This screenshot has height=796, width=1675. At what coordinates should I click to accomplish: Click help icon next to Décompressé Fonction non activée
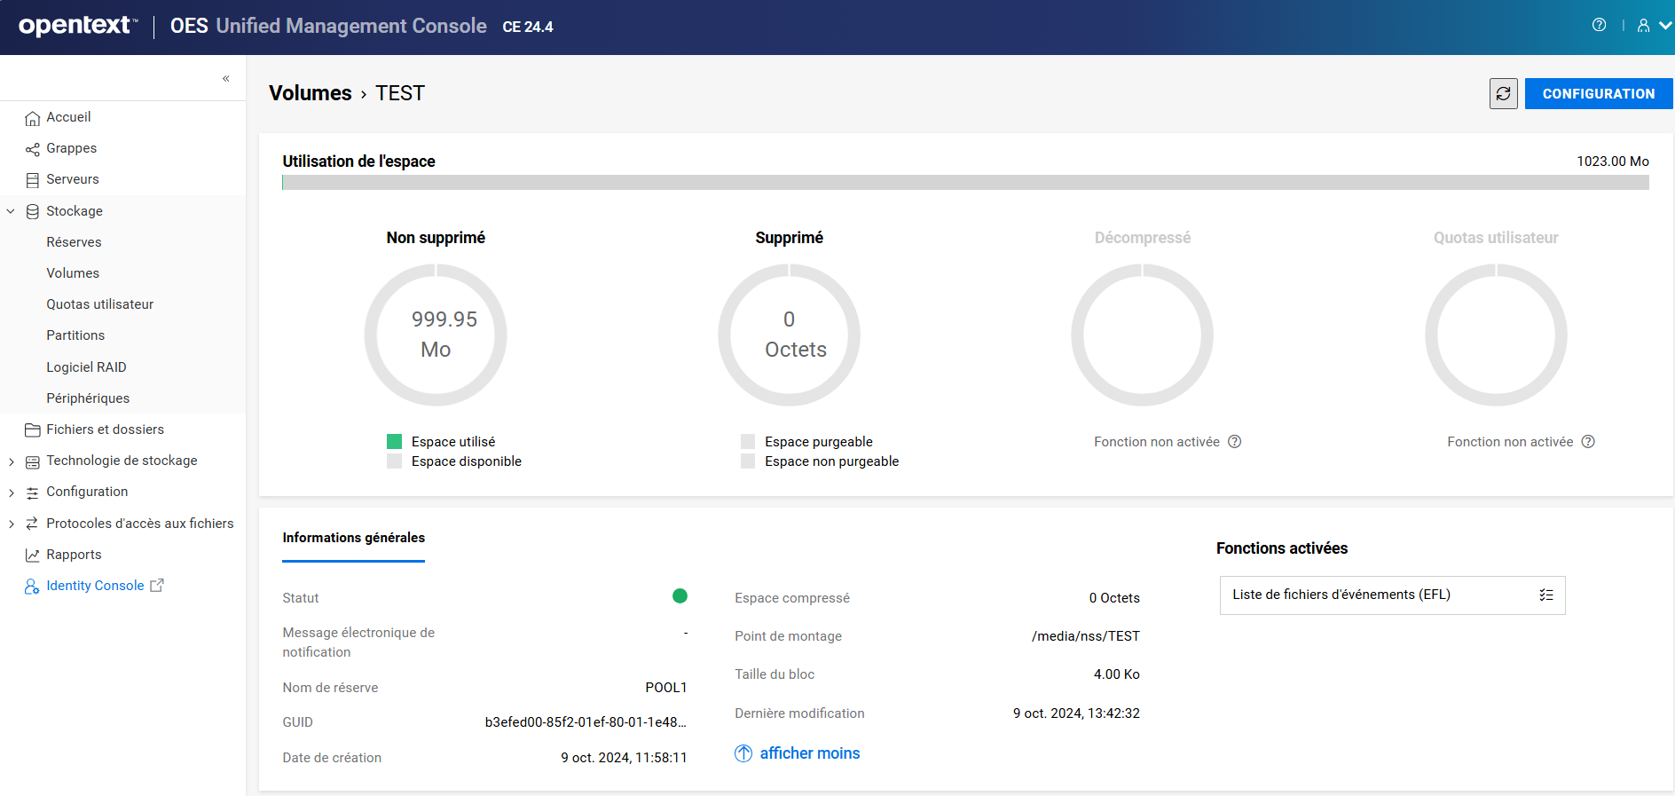coord(1234,442)
